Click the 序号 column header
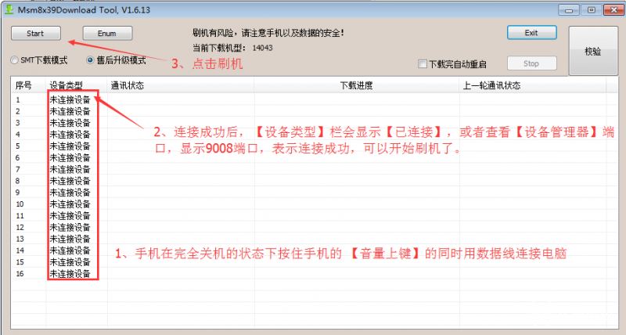This screenshot has width=626, height=335. tap(29, 85)
